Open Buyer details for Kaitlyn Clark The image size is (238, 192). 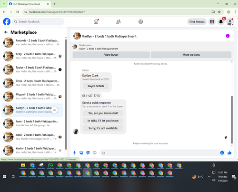pyautogui.click(x=96, y=86)
